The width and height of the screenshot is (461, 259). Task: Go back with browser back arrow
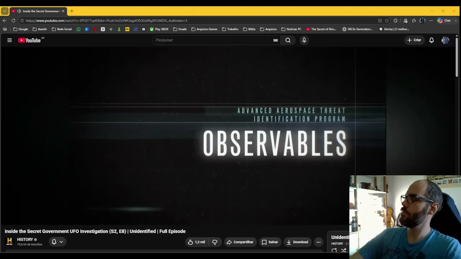click(x=5, y=21)
